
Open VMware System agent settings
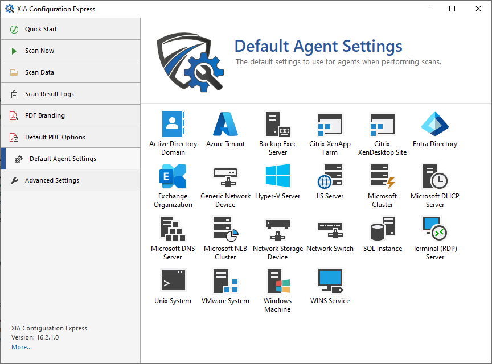(x=225, y=286)
